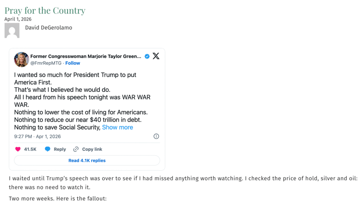This screenshot has height=203, width=364.
Task: Like the tweet with the heart icon
Action: pos(18,149)
